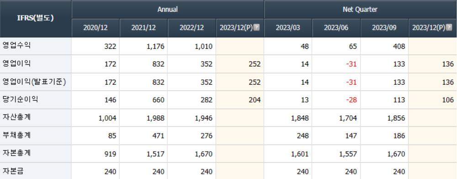Click 당기순이익 value 282 for 2022/12
Image resolution: width=457 pixels, height=179 pixels.
coord(207,100)
